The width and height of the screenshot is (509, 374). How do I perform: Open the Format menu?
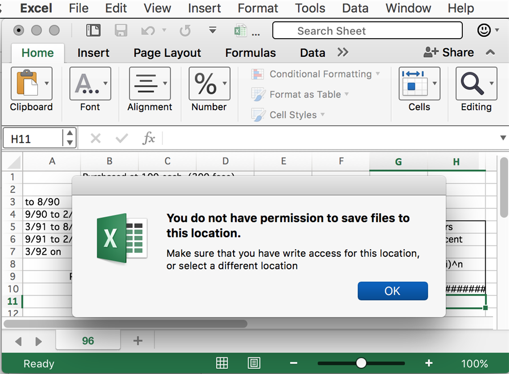(x=258, y=8)
